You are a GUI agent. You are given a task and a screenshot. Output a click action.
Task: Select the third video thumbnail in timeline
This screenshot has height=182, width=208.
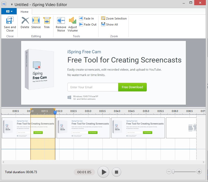click(x=138, y=128)
